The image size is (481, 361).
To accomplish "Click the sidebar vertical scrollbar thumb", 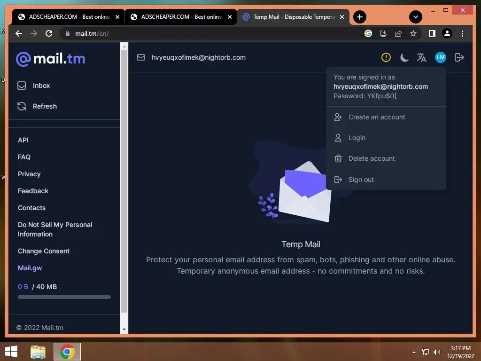I will tap(124, 181).
